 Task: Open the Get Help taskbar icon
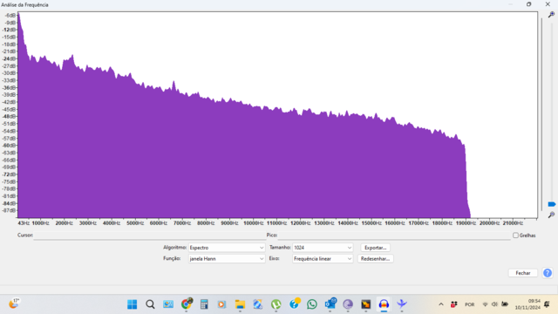coord(295,304)
